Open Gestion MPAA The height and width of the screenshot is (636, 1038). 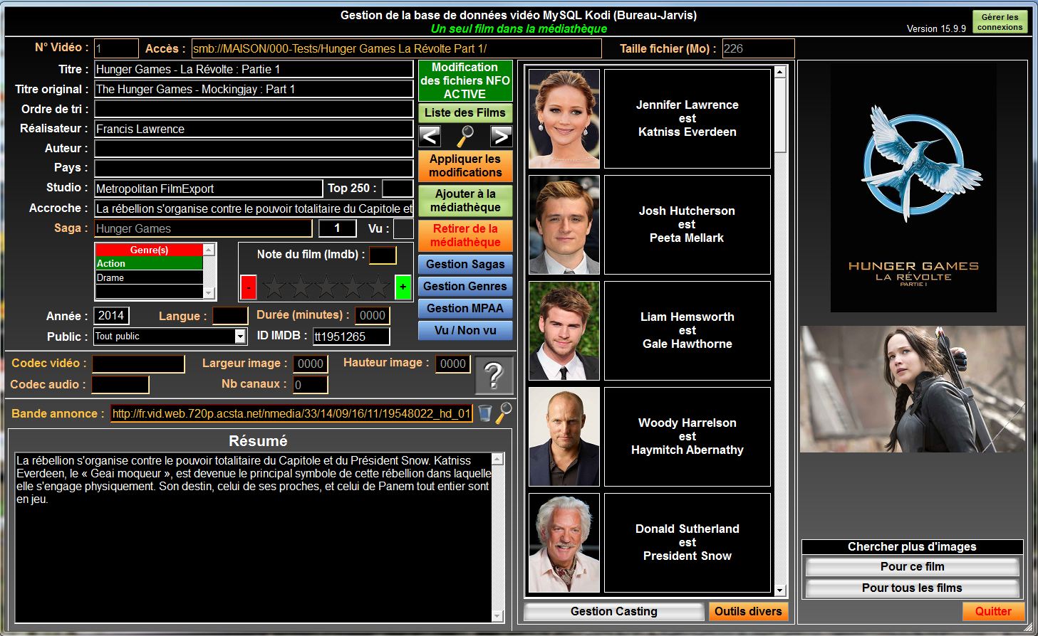[465, 308]
